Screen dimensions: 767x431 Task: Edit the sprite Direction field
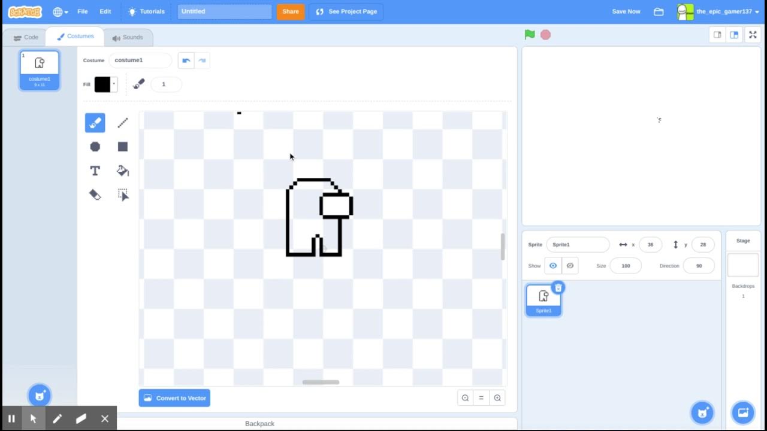[x=699, y=266]
